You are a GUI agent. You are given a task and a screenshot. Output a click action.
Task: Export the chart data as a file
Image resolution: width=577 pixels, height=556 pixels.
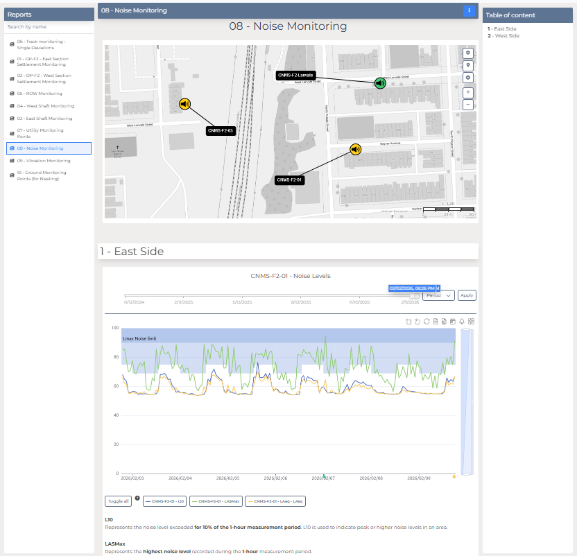pos(445,321)
